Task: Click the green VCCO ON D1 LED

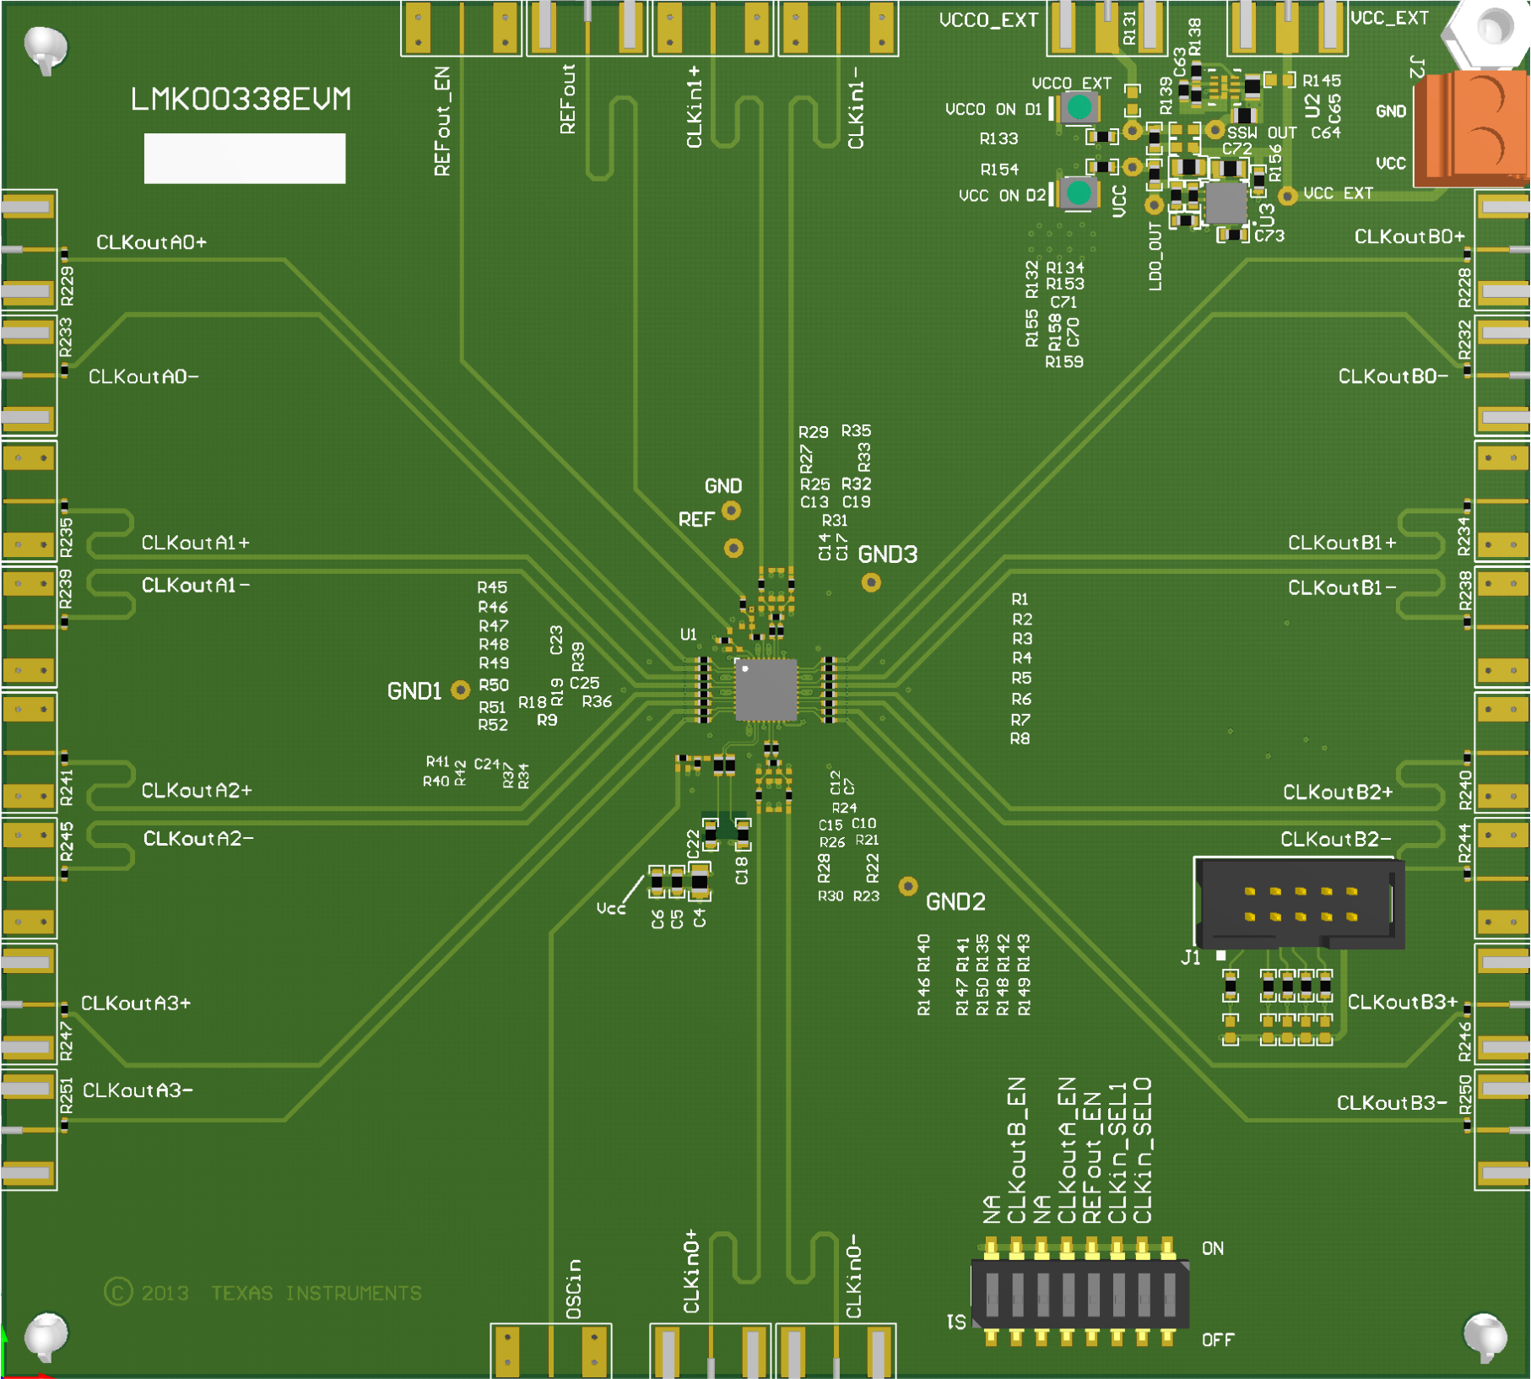Action: coord(1078,108)
